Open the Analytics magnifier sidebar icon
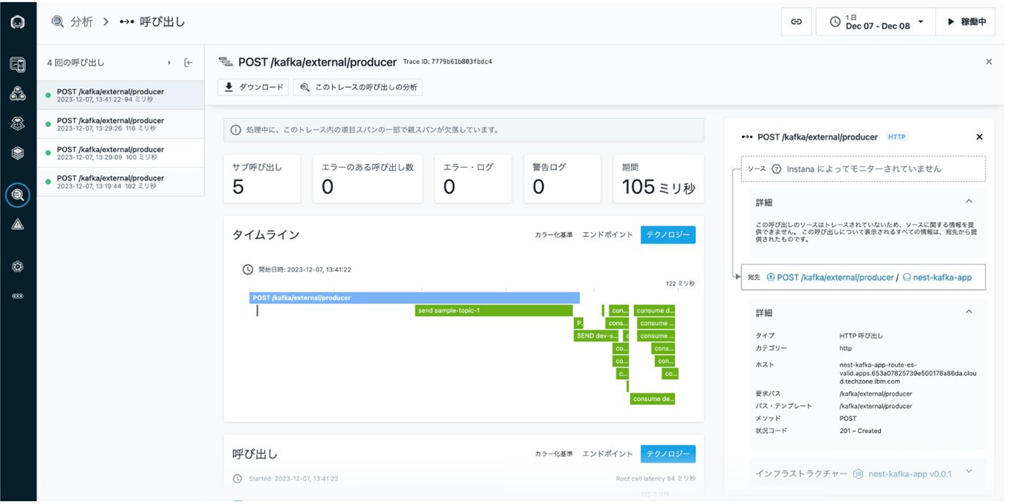The width and height of the screenshot is (1011, 504). coord(18,194)
